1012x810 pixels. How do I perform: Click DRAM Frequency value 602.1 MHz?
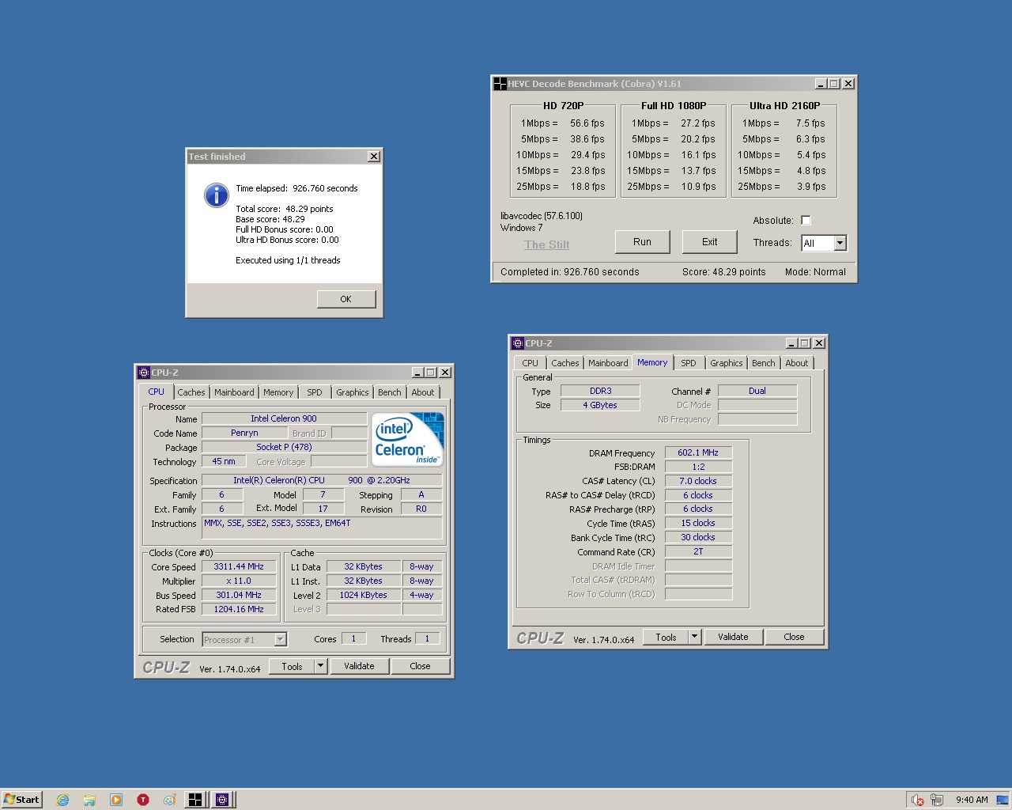(698, 452)
